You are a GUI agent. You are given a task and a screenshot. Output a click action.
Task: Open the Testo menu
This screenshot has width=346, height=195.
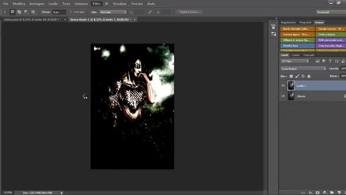point(66,4)
